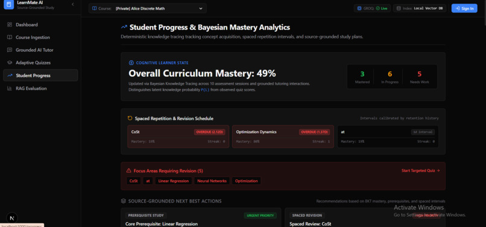Viewport: 486px width, 227px height.
Task: Select the 'at' focus area tag
Action: pyautogui.click(x=148, y=181)
